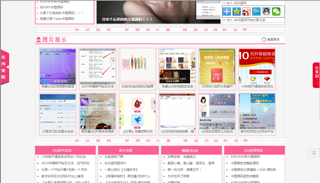
Task: Open link 免费分享个aspx卡盟源码
Action: pos(57,19)
